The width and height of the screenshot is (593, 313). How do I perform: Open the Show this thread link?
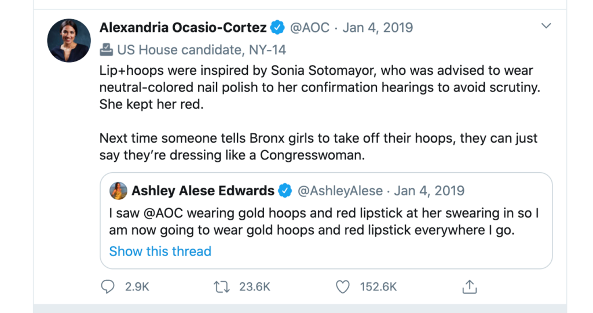(x=160, y=251)
